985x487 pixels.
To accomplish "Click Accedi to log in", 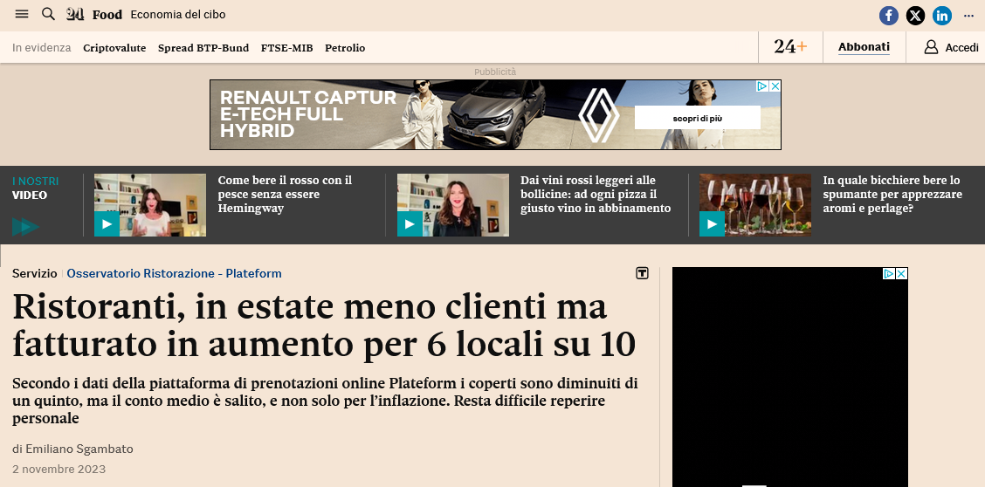I will 952,47.
